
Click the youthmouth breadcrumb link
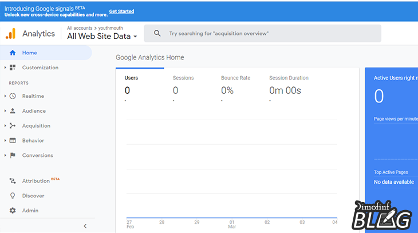[x=111, y=28]
